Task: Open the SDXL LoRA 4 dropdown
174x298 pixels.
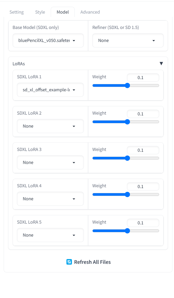Action: 50,199
